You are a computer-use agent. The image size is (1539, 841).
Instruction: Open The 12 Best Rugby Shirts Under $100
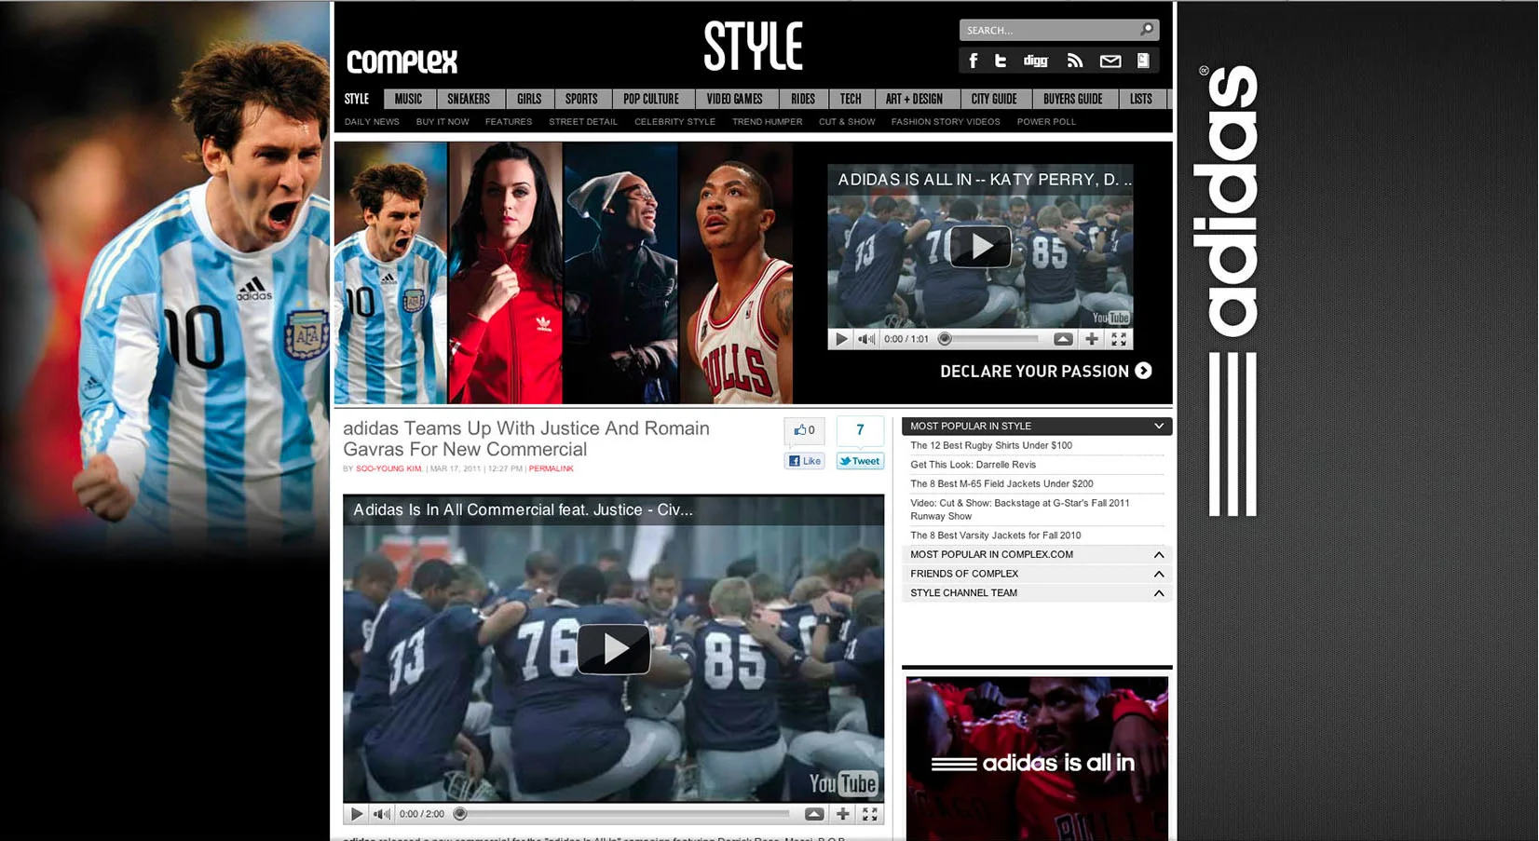[x=991, y=445]
